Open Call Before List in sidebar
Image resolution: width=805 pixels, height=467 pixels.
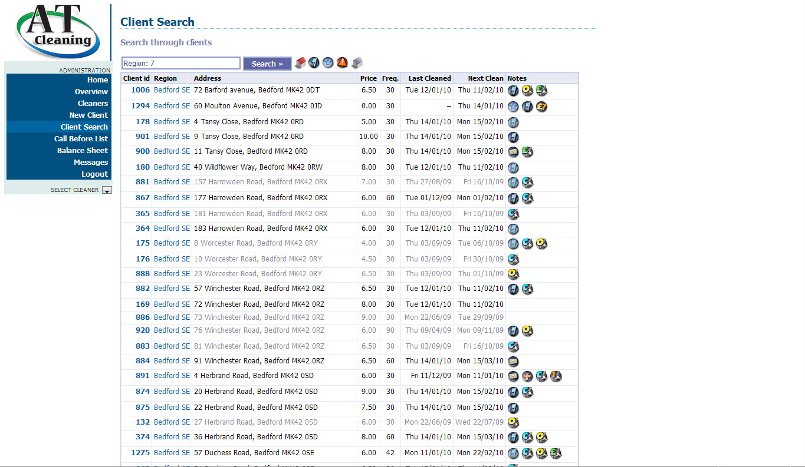point(81,139)
